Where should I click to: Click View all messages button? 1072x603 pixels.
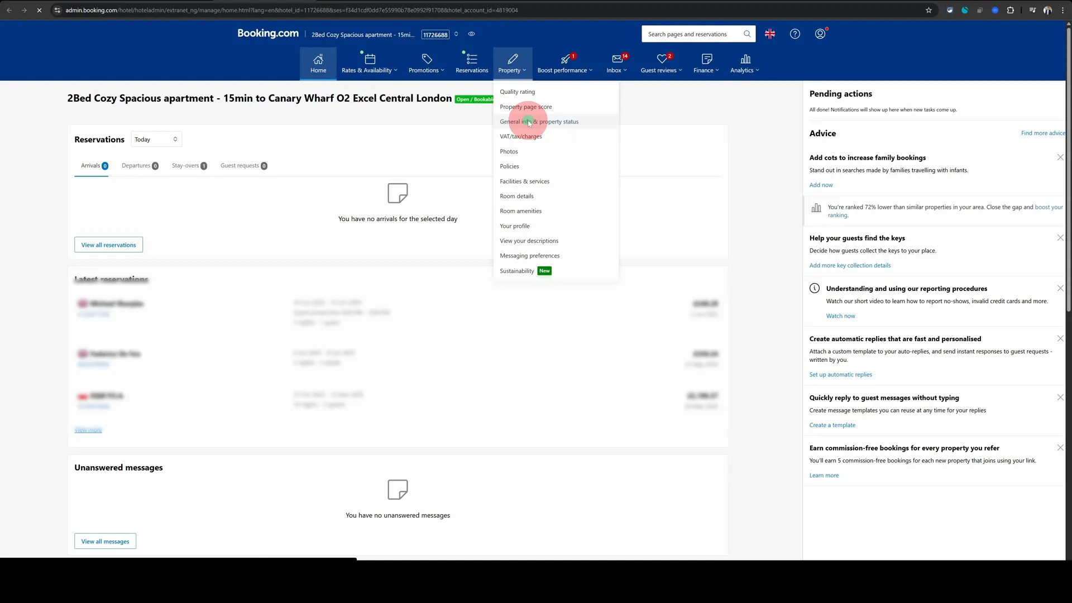coord(105,542)
